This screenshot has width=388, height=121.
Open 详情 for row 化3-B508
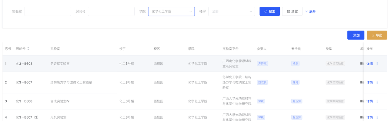click(x=370, y=101)
